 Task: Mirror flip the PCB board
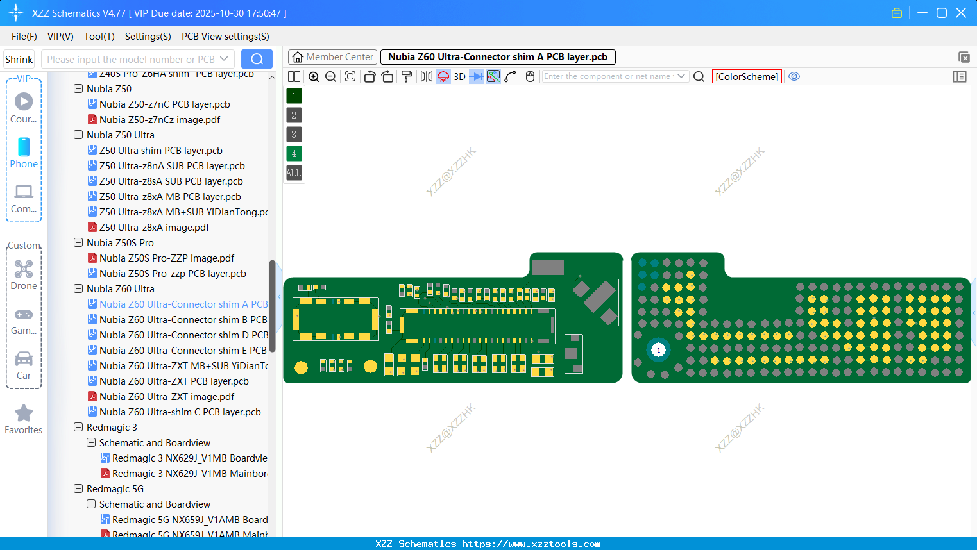coord(427,77)
